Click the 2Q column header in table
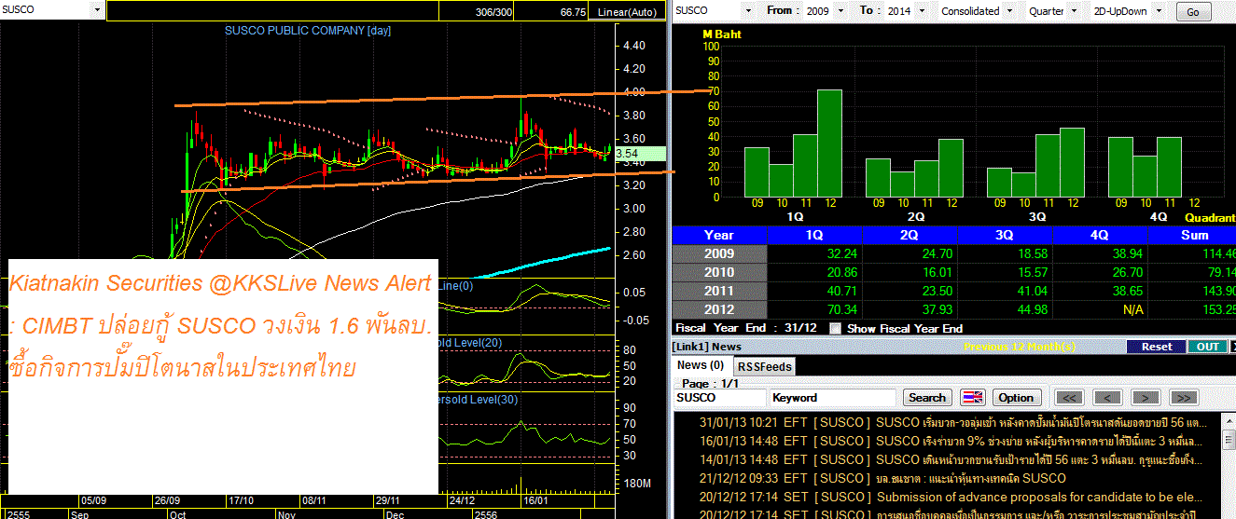The width and height of the screenshot is (1236, 519). point(910,235)
